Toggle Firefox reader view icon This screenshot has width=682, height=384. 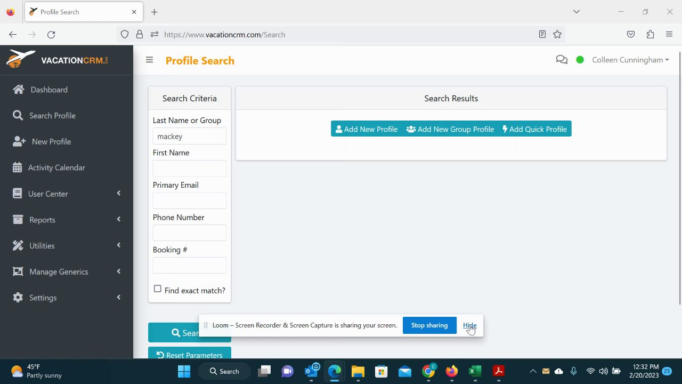coord(542,35)
